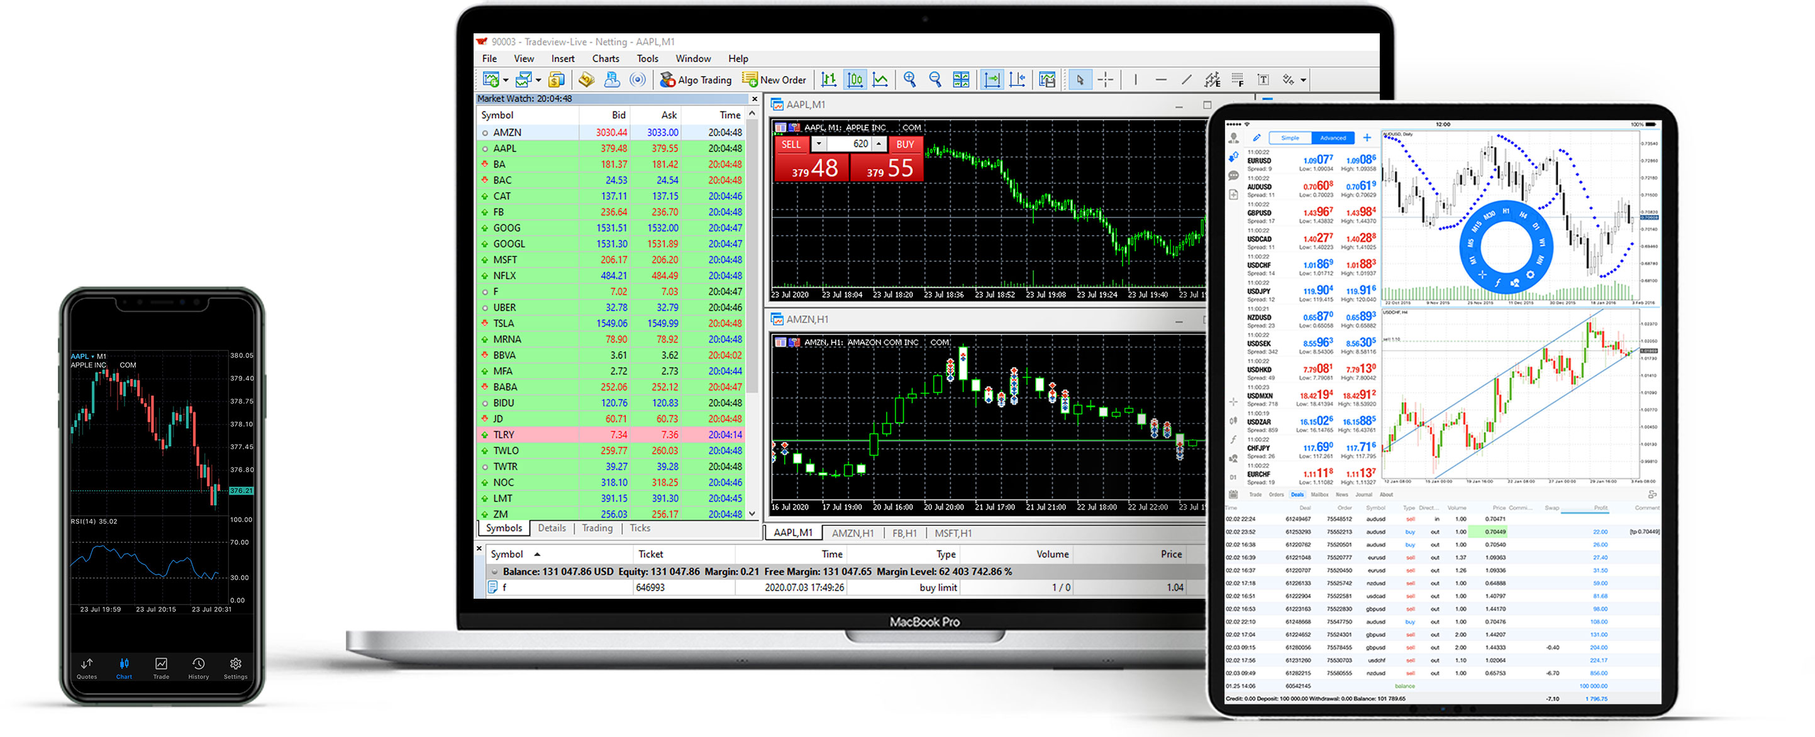Select the Fibonacci retracement tool

[x=1237, y=80]
